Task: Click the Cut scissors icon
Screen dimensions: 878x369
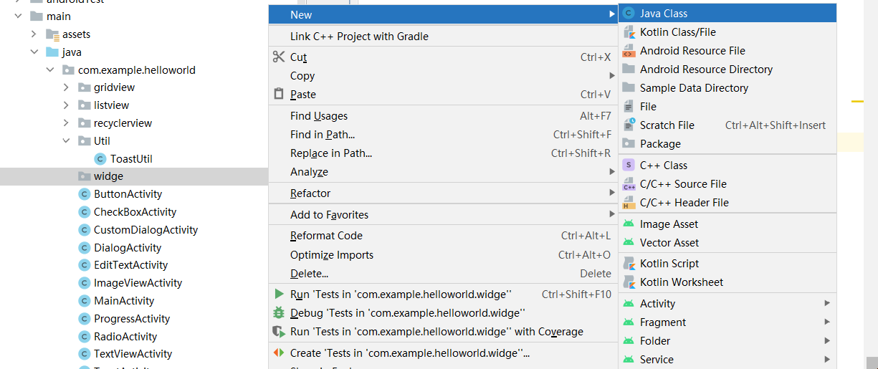Action: 279,57
